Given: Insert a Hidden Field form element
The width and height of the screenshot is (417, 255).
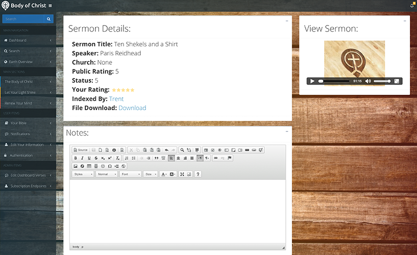Looking at the screenshot, I should coord(261,150).
